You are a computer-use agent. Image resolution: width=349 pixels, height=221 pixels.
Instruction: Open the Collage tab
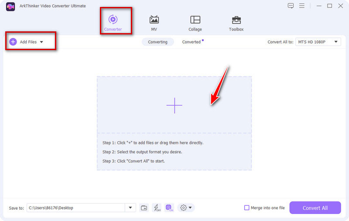195,23
